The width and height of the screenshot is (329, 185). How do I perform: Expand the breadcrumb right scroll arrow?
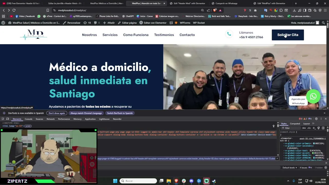pos(277,159)
